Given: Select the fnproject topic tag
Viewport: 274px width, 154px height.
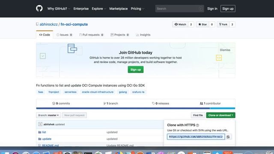Looking at the screenshot, I should [54, 92].
